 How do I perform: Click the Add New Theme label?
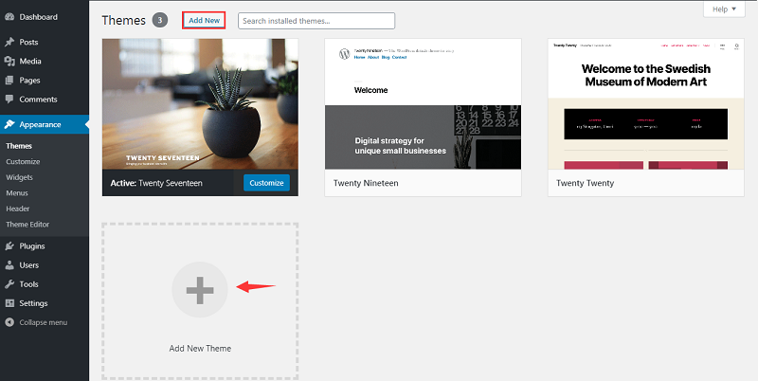200,348
